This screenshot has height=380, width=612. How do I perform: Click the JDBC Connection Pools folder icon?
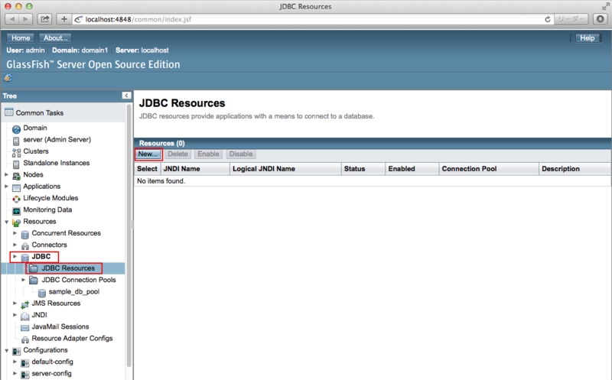point(34,280)
